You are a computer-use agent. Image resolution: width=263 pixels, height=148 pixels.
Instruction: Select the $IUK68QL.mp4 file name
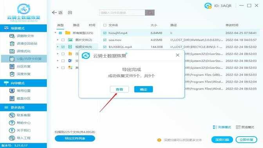(x=120, y=47)
